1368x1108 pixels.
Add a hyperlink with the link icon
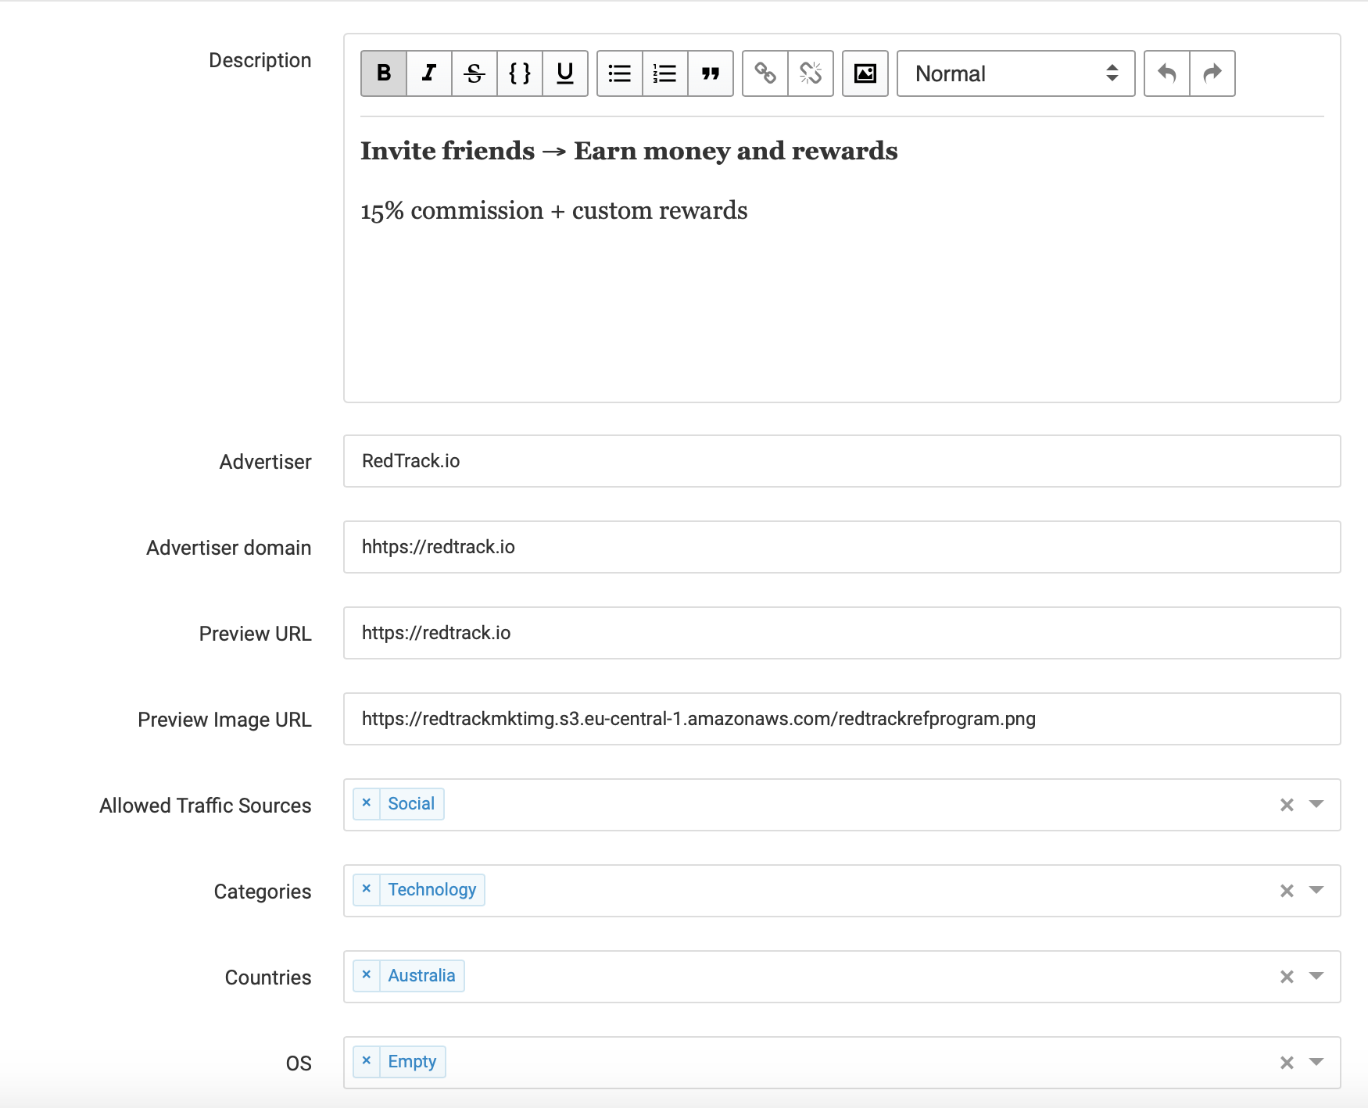(x=765, y=73)
